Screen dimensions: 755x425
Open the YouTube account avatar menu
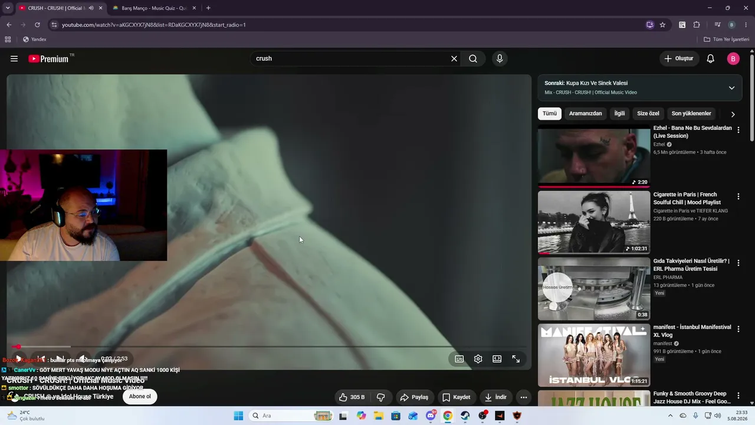click(x=733, y=58)
